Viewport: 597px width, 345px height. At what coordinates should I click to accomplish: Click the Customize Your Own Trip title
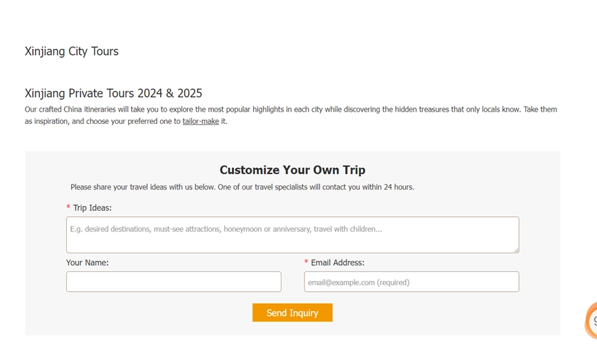[x=292, y=170]
